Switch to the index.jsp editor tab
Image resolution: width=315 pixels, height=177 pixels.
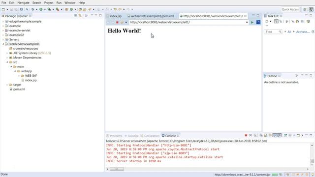pyautogui.click(x=116, y=16)
